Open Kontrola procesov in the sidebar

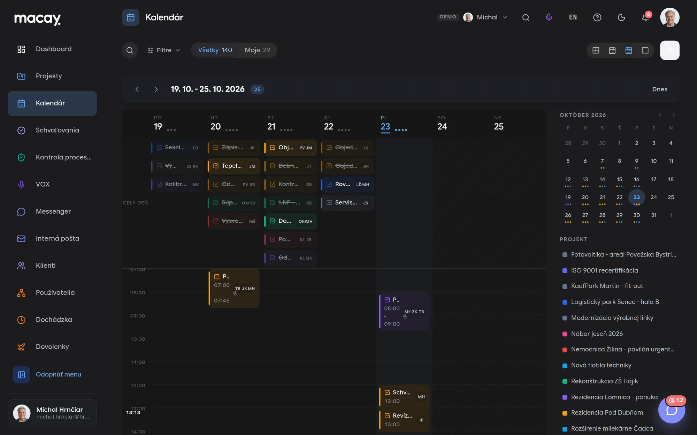pos(52,157)
